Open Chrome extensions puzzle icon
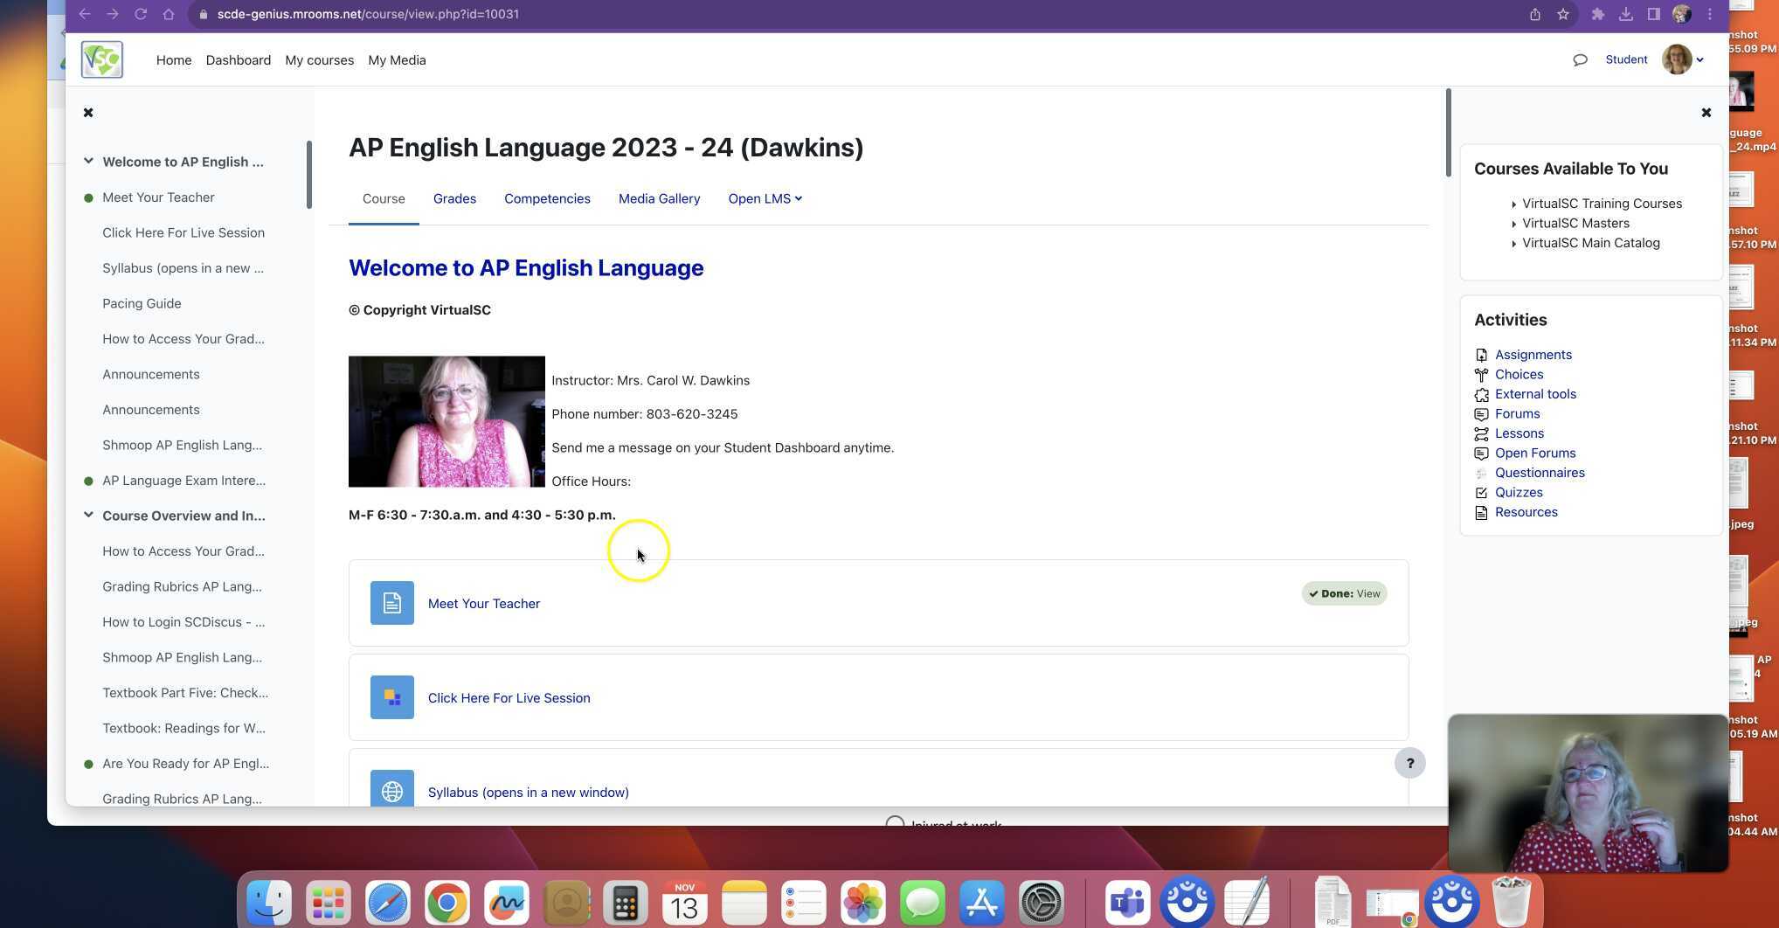The image size is (1779, 928). [1597, 14]
